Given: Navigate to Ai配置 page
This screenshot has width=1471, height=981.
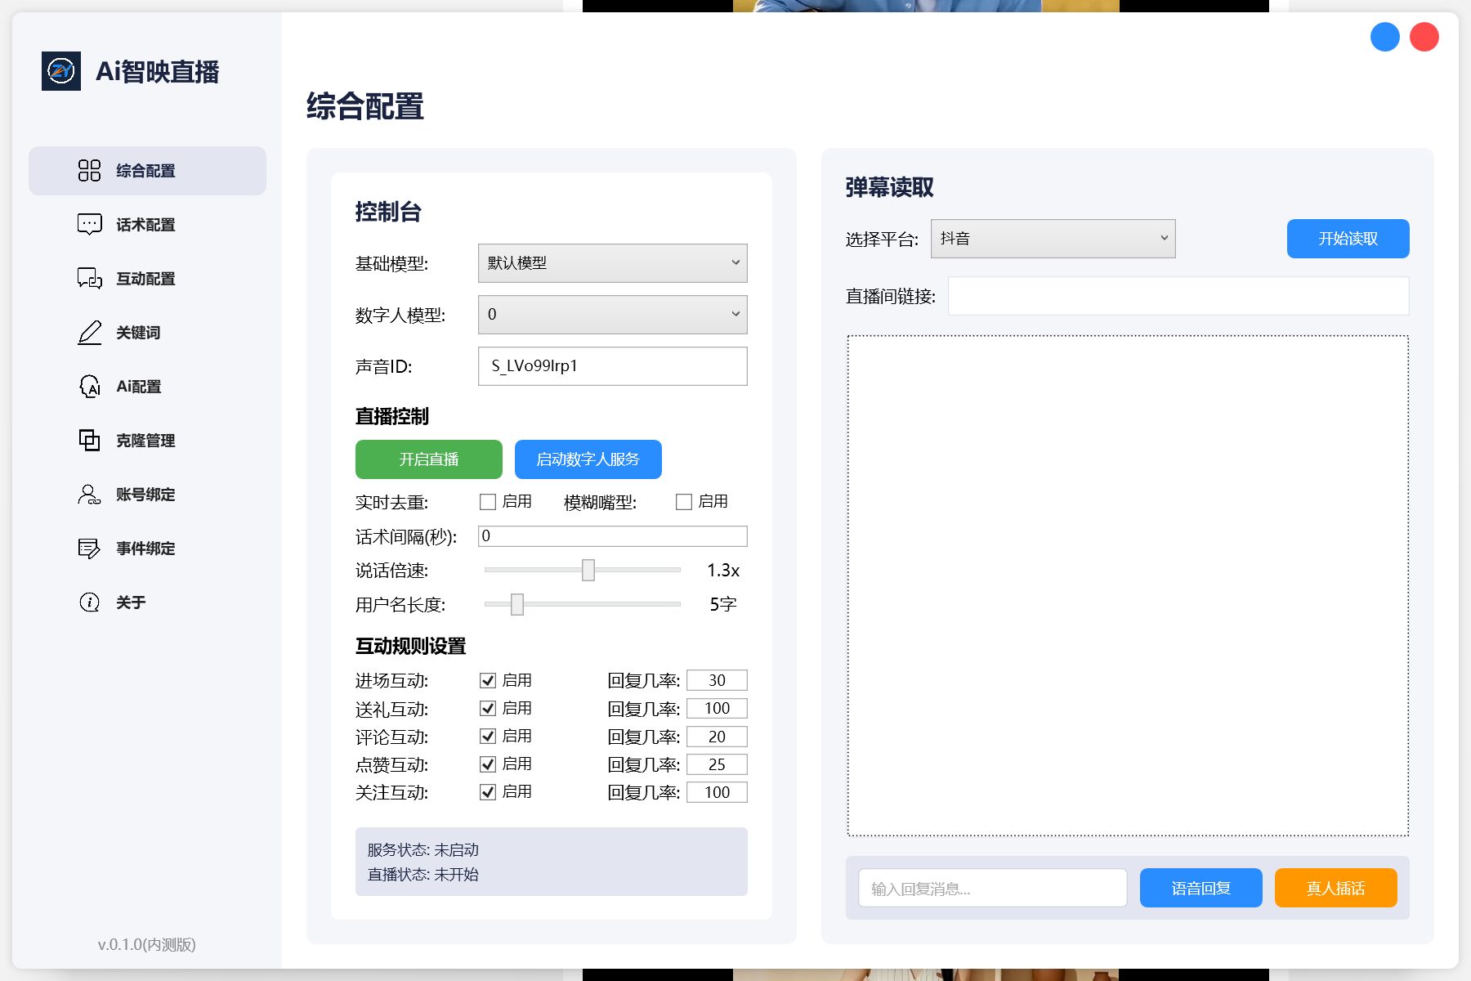Looking at the screenshot, I should (147, 387).
